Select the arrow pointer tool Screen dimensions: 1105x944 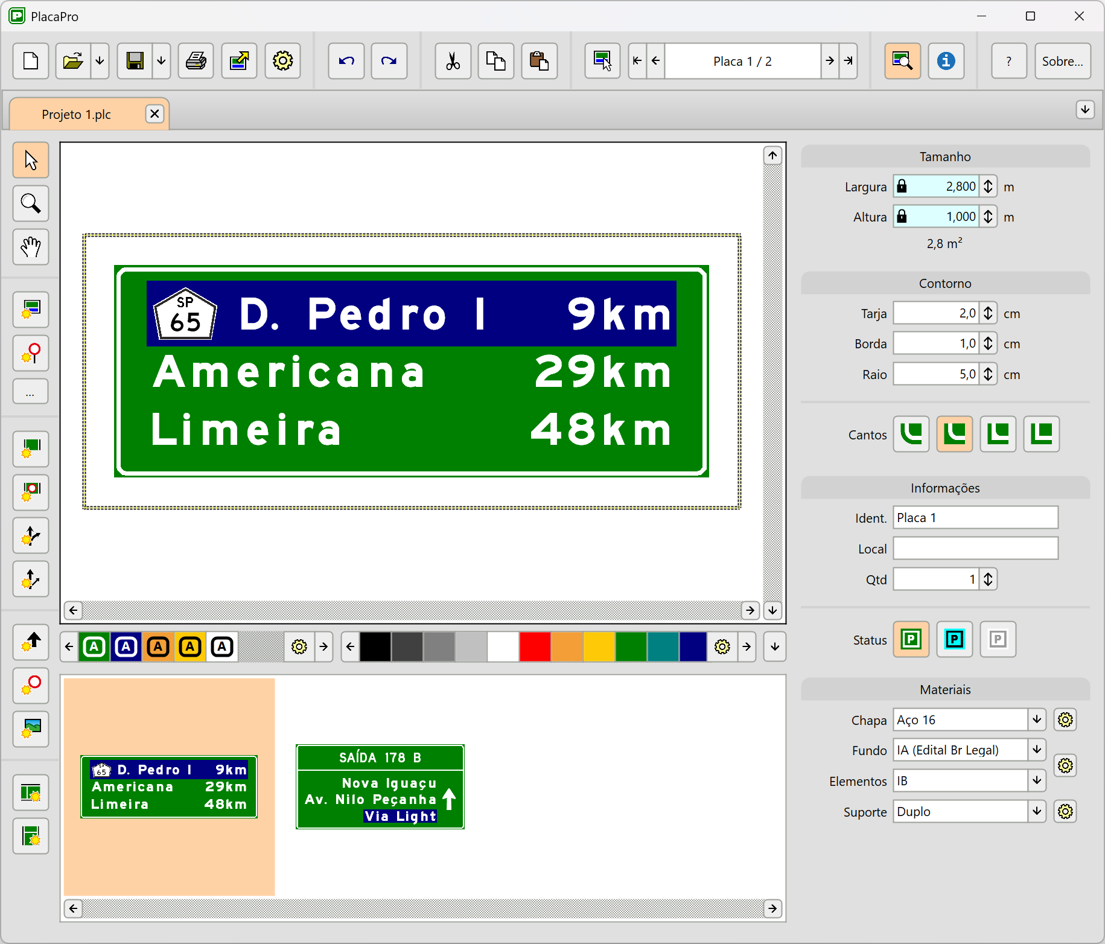click(31, 161)
